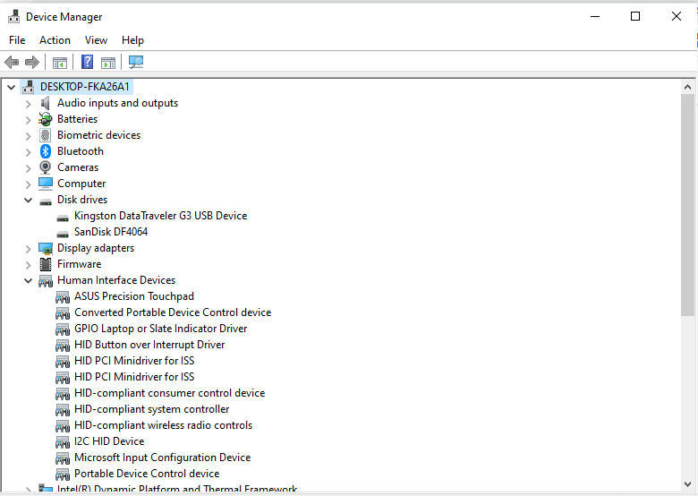698x496 pixels.
Task: Click the Back arrow toolbar icon
Action: (x=12, y=63)
